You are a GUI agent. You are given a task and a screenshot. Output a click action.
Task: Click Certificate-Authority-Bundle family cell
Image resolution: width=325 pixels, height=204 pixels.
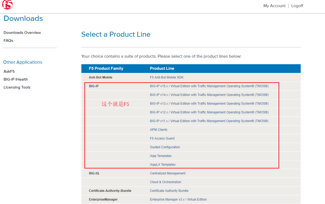pos(110,191)
